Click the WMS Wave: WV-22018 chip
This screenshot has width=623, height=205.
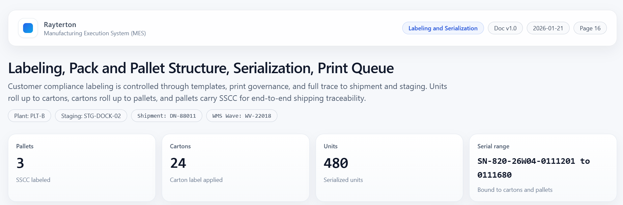pos(241,116)
